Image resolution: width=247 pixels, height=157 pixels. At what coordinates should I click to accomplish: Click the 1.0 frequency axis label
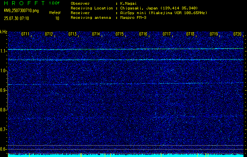click(x=3, y=71)
